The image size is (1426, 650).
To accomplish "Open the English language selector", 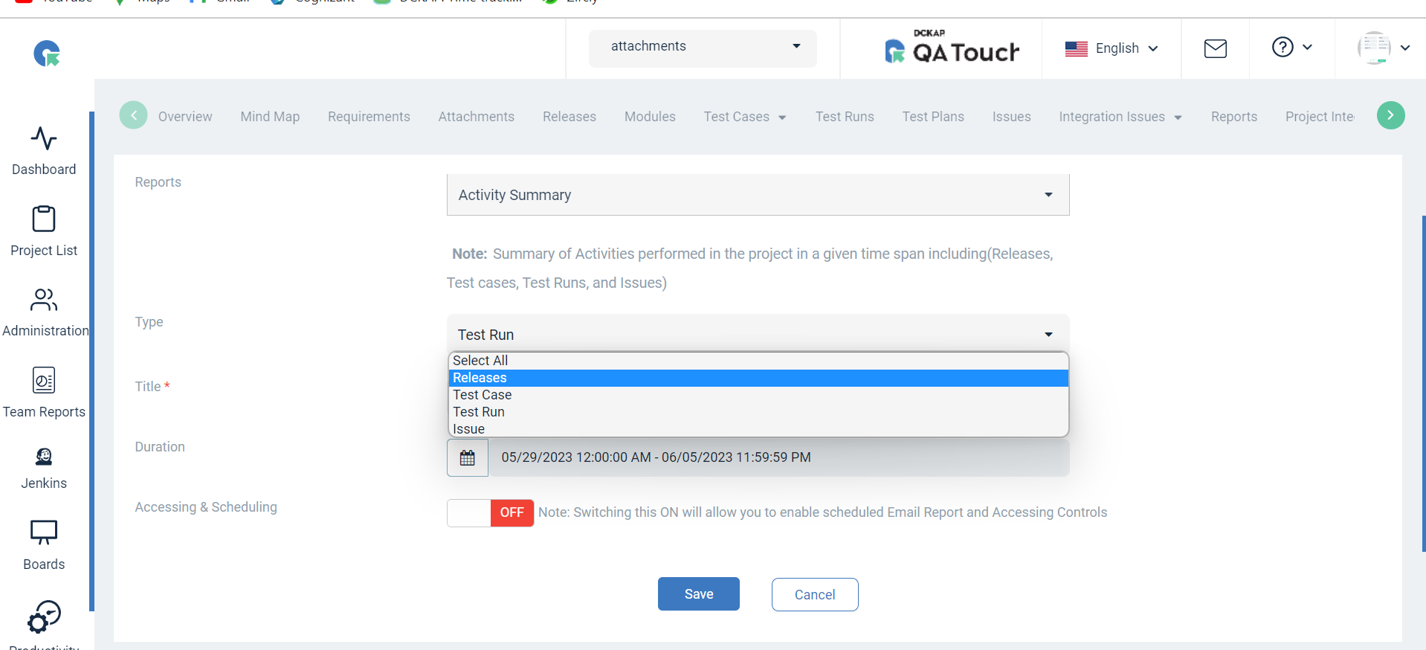I will point(1112,48).
